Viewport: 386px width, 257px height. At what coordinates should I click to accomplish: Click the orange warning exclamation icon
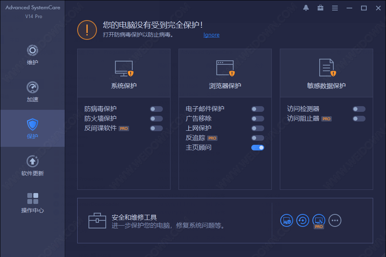(x=87, y=30)
